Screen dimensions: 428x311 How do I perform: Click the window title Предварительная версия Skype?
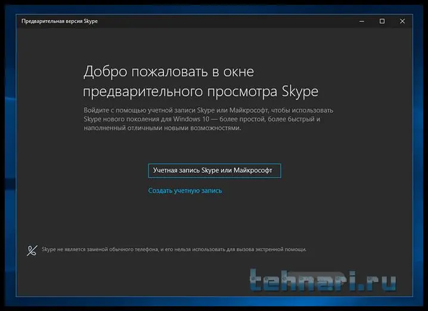click(x=60, y=21)
